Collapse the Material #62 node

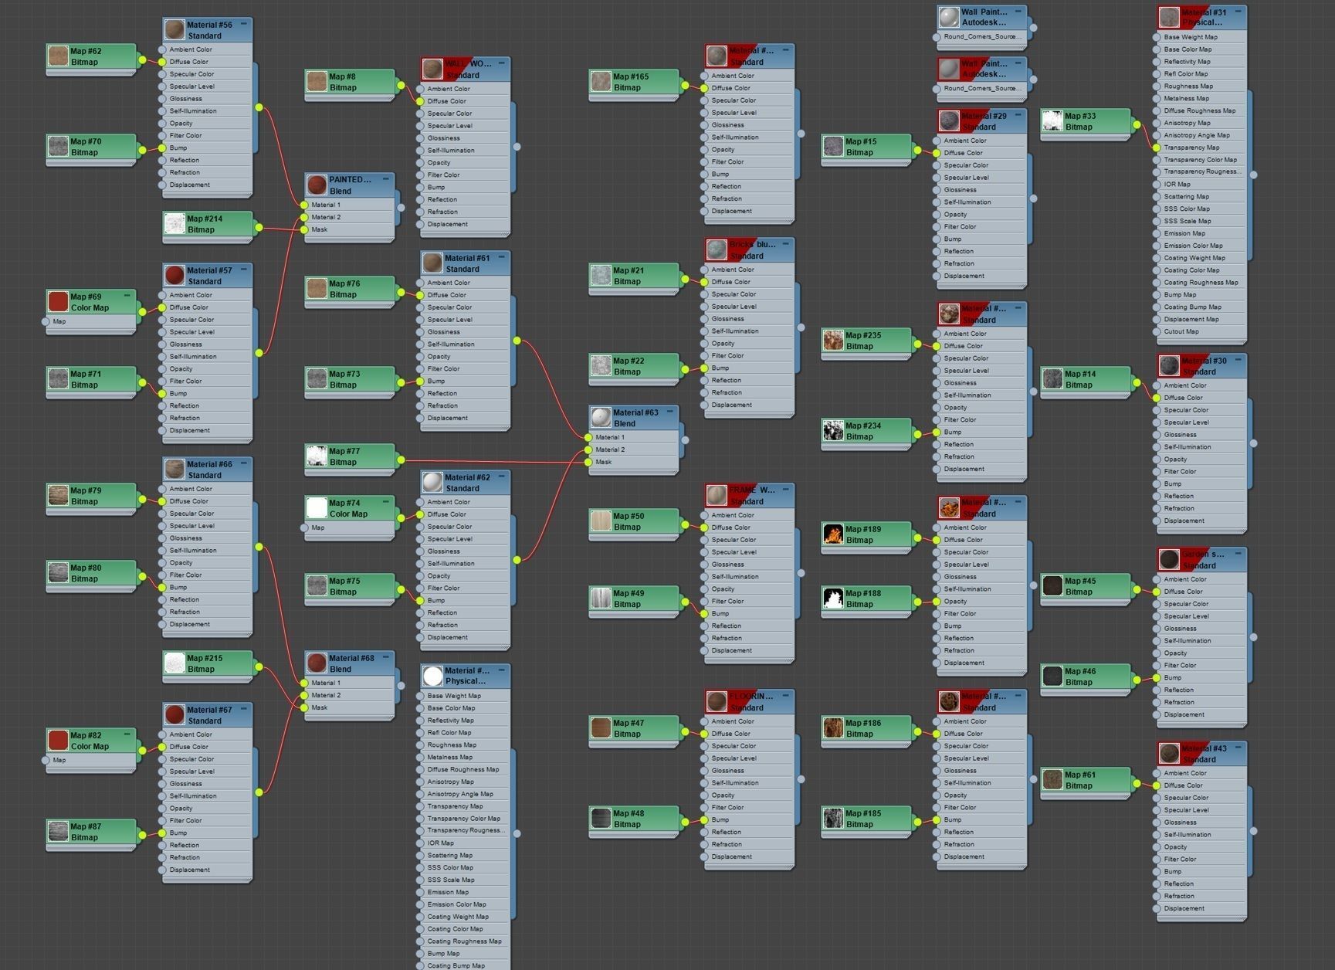point(502,477)
